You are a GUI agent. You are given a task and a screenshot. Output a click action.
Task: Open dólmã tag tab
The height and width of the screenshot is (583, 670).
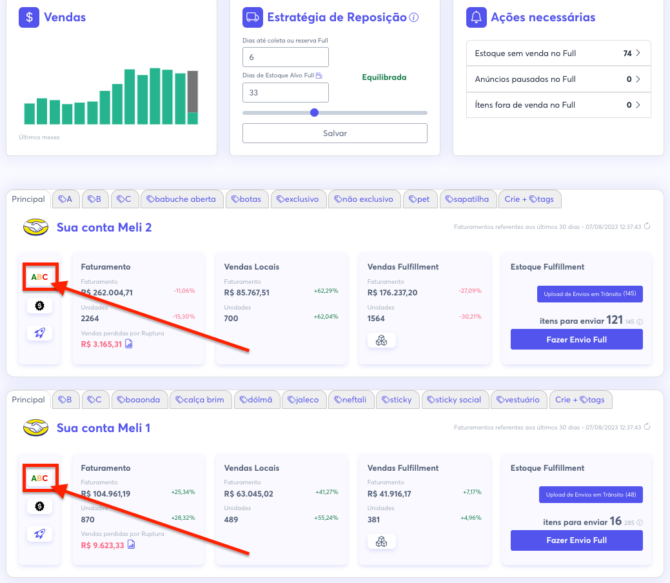click(257, 400)
